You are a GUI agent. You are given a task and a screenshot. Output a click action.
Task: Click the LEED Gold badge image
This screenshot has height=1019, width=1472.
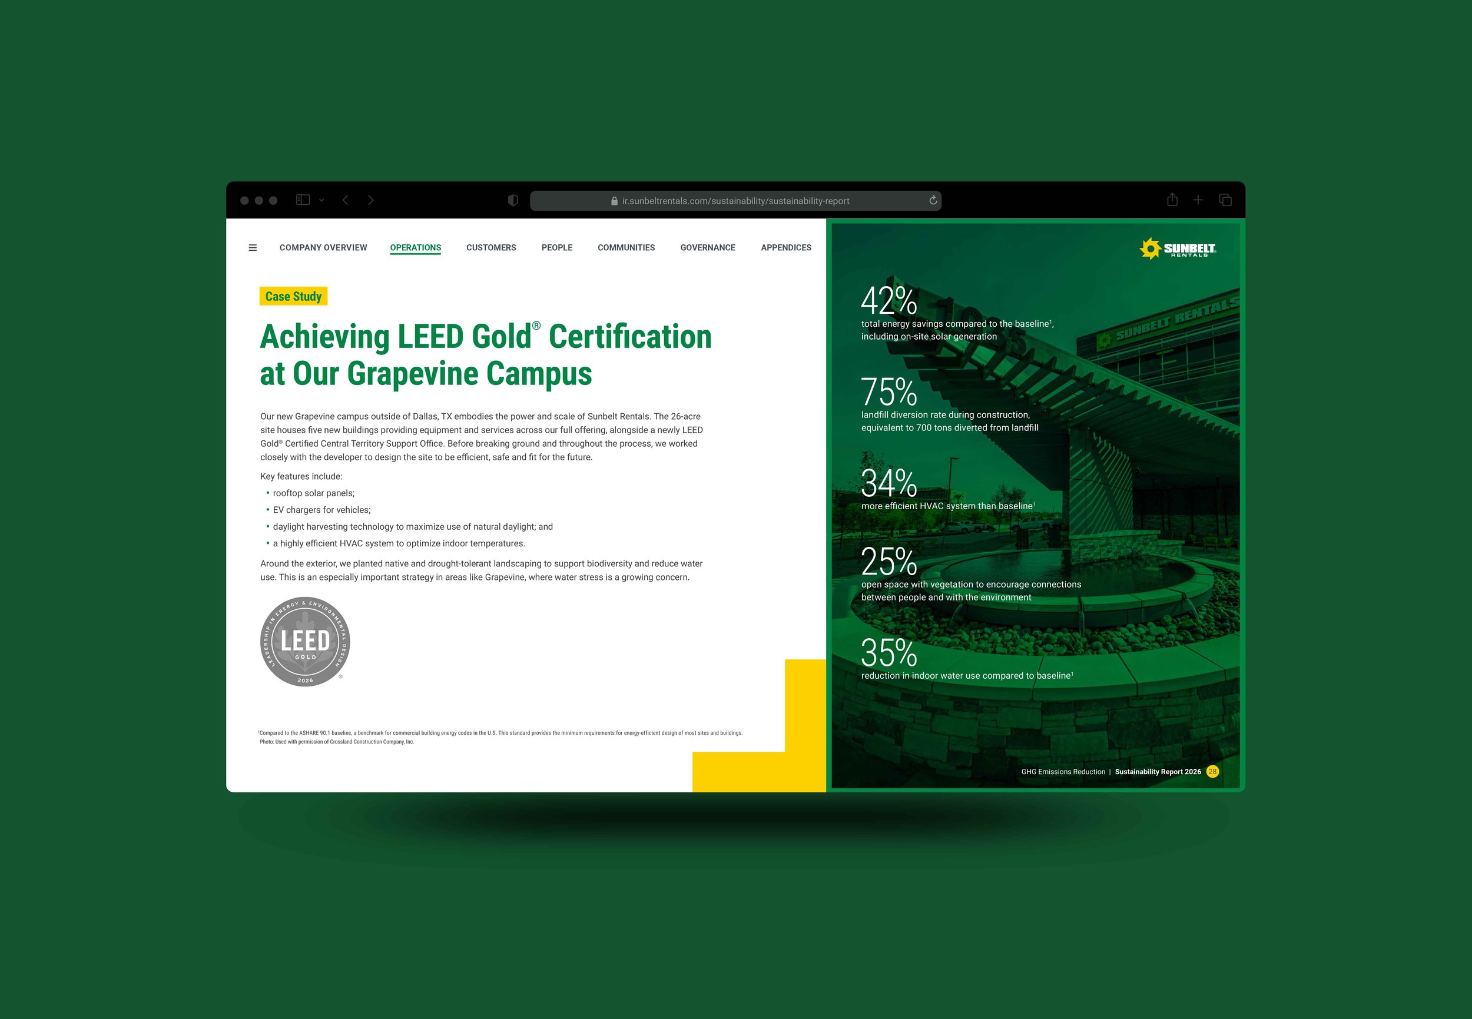(x=305, y=642)
